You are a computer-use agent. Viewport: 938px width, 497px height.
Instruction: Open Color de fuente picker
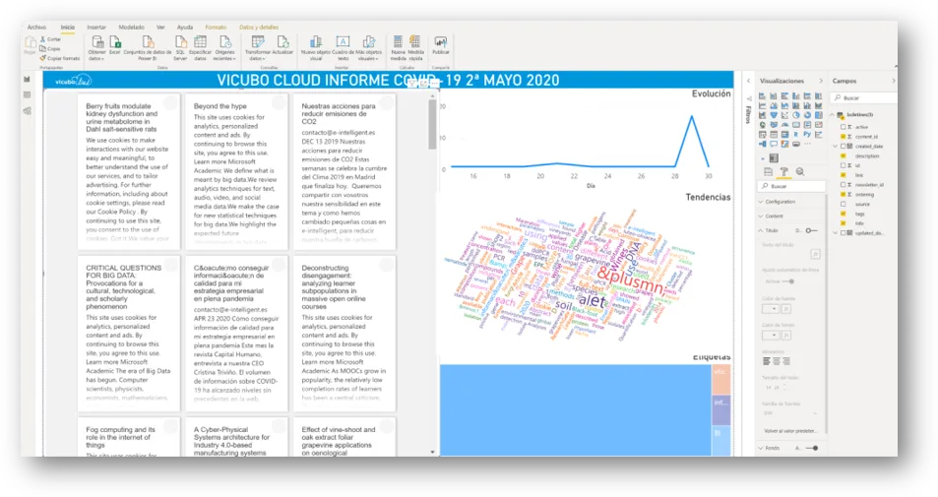[770, 309]
